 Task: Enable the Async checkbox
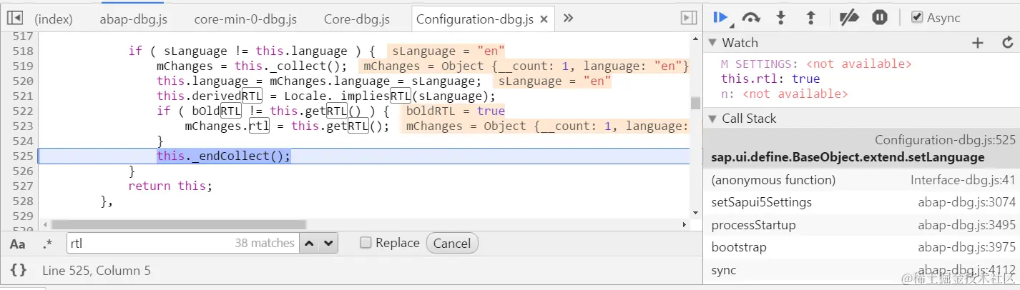point(917,18)
